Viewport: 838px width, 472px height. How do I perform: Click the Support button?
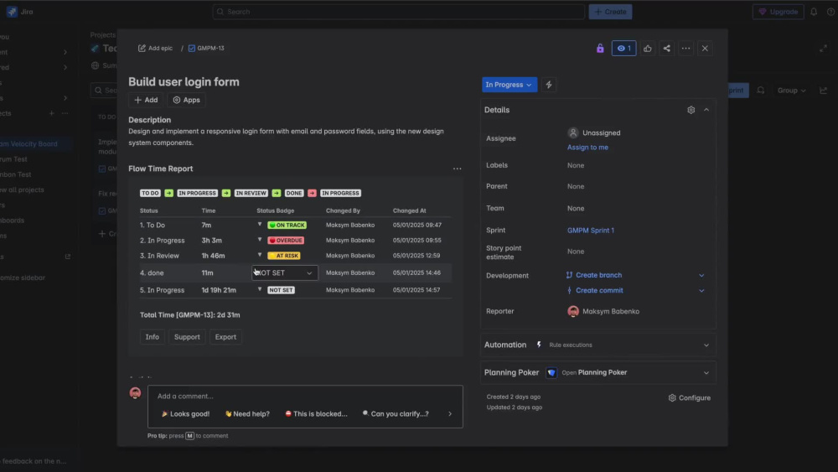coord(187,337)
